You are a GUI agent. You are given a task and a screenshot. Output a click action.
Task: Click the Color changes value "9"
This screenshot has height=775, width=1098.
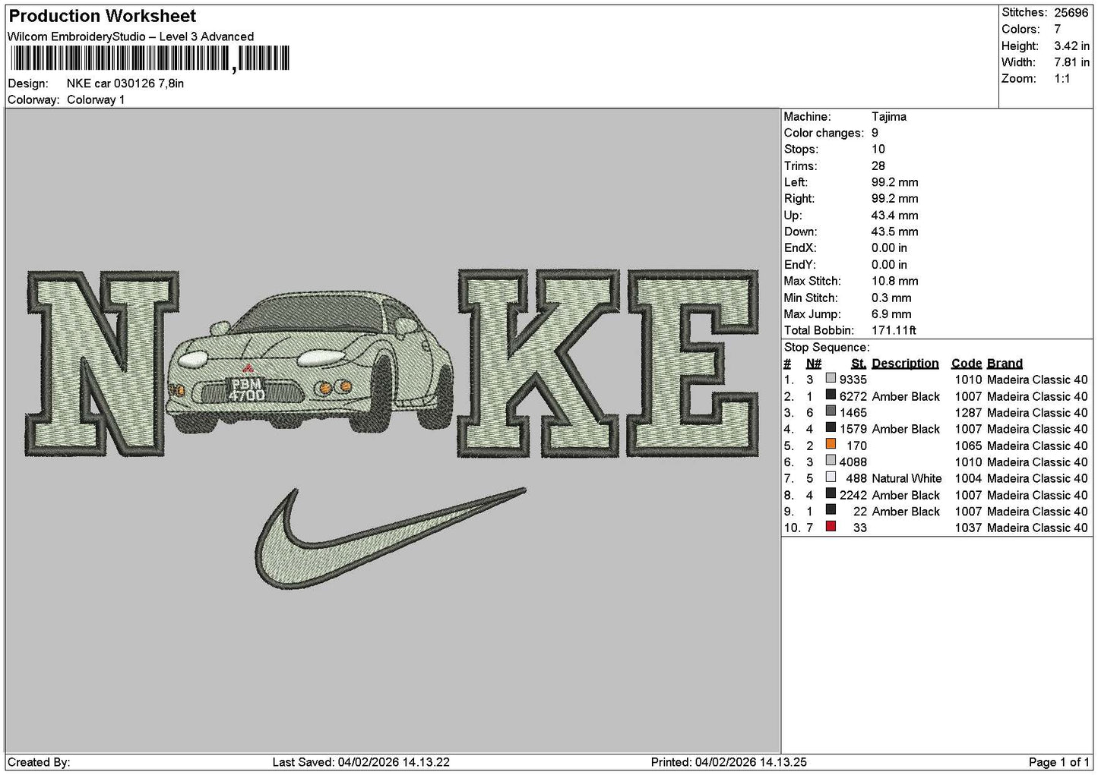point(875,133)
